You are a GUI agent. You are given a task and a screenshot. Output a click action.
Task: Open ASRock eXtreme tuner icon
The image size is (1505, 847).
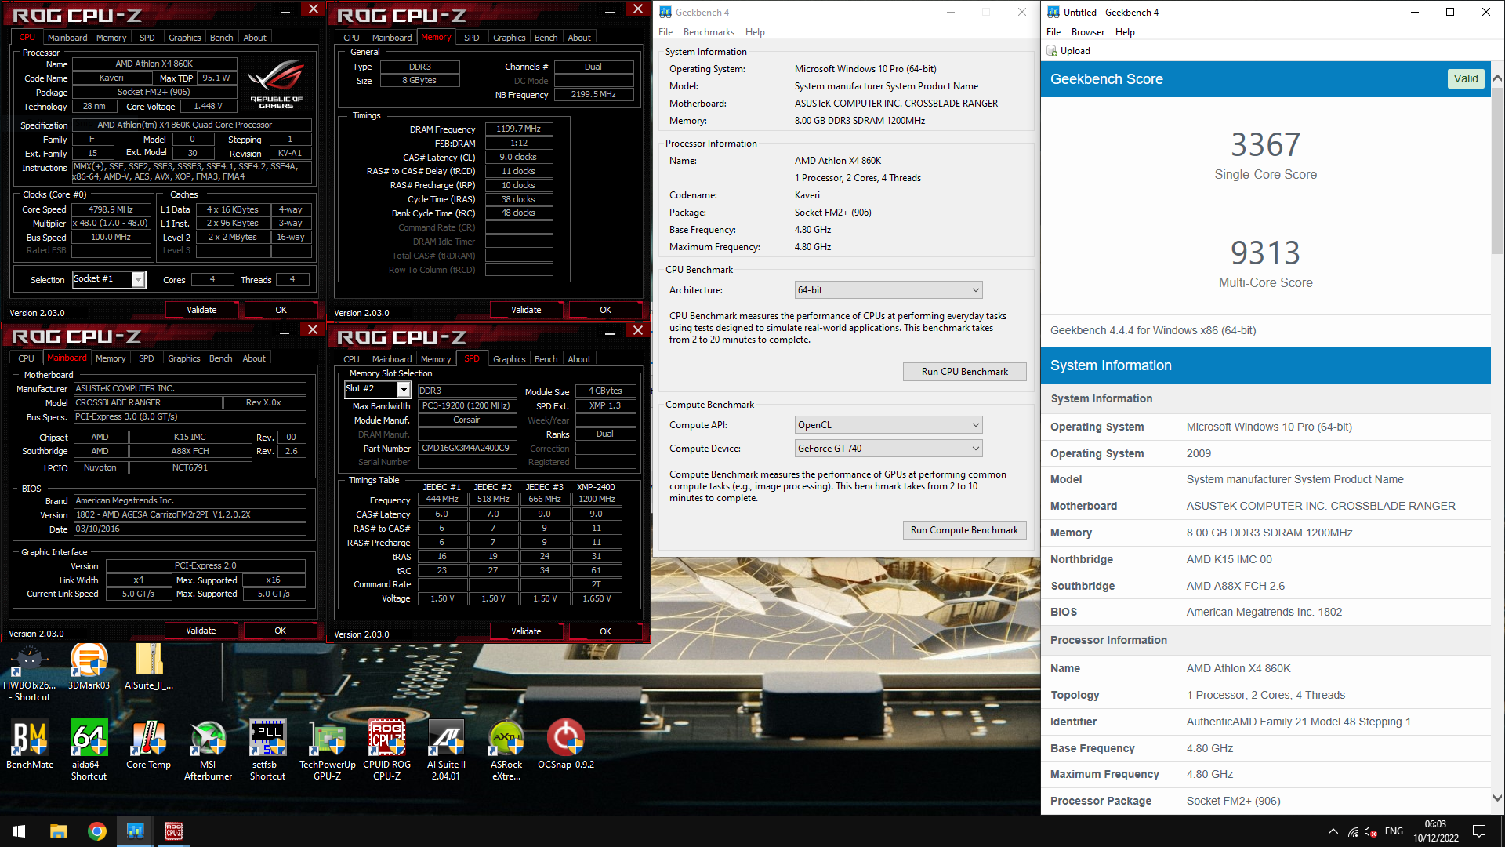[506, 750]
